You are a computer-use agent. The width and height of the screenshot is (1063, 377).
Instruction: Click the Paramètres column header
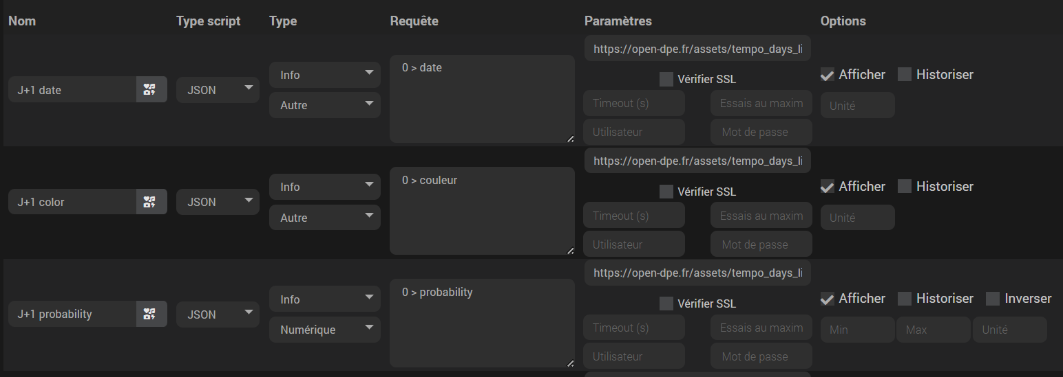[x=618, y=21]
